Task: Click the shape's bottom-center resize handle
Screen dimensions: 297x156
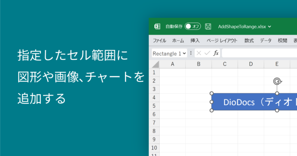Action: 277,110
